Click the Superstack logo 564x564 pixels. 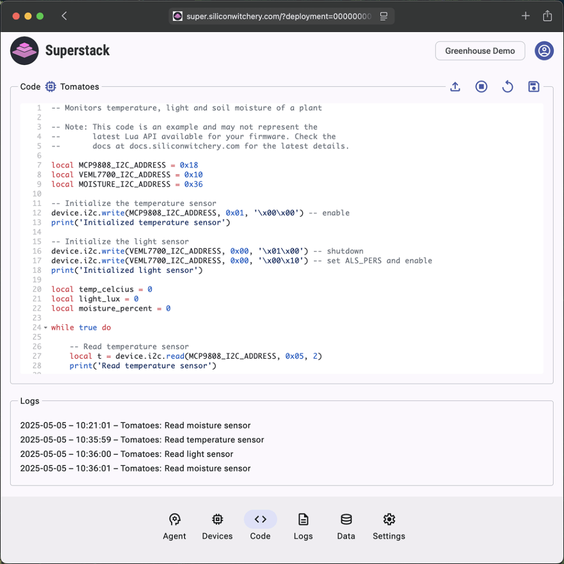pos(24,50)
